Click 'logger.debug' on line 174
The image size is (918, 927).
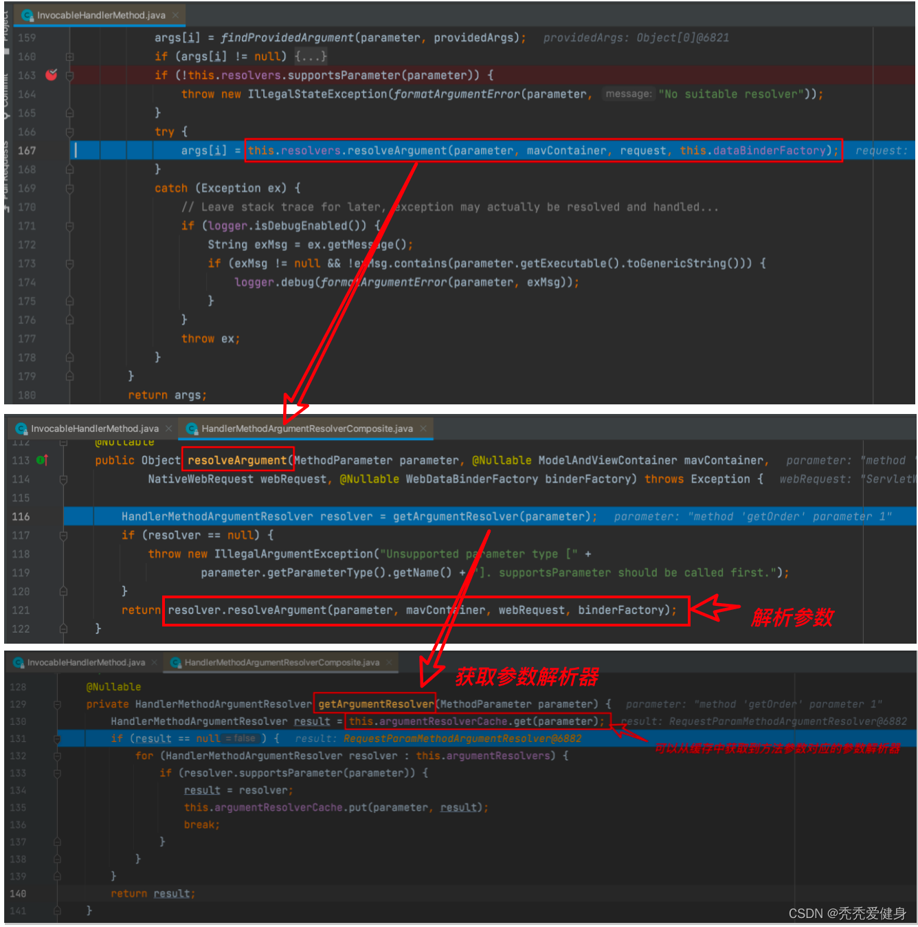(273, 282)
